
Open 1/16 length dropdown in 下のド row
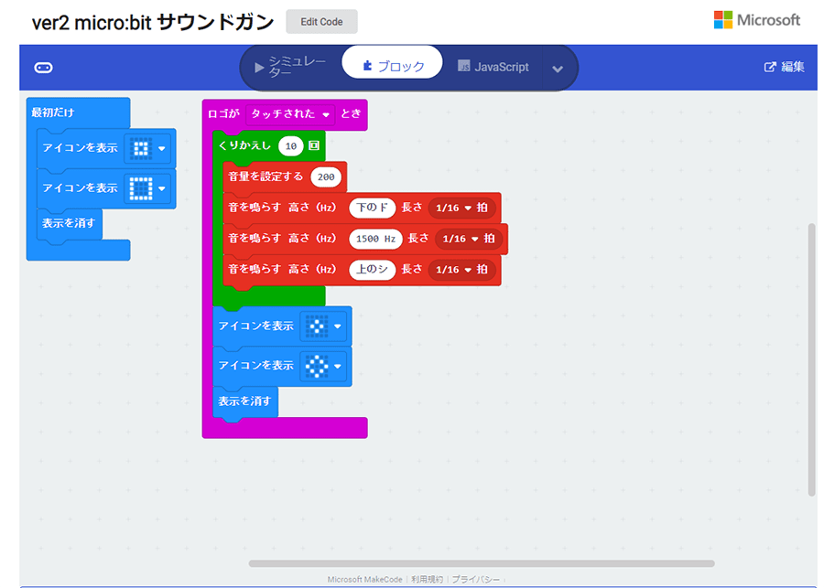coord(461,208)
